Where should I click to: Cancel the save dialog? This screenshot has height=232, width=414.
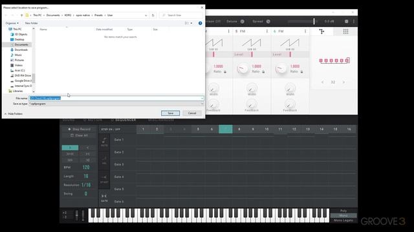(192, 113)
